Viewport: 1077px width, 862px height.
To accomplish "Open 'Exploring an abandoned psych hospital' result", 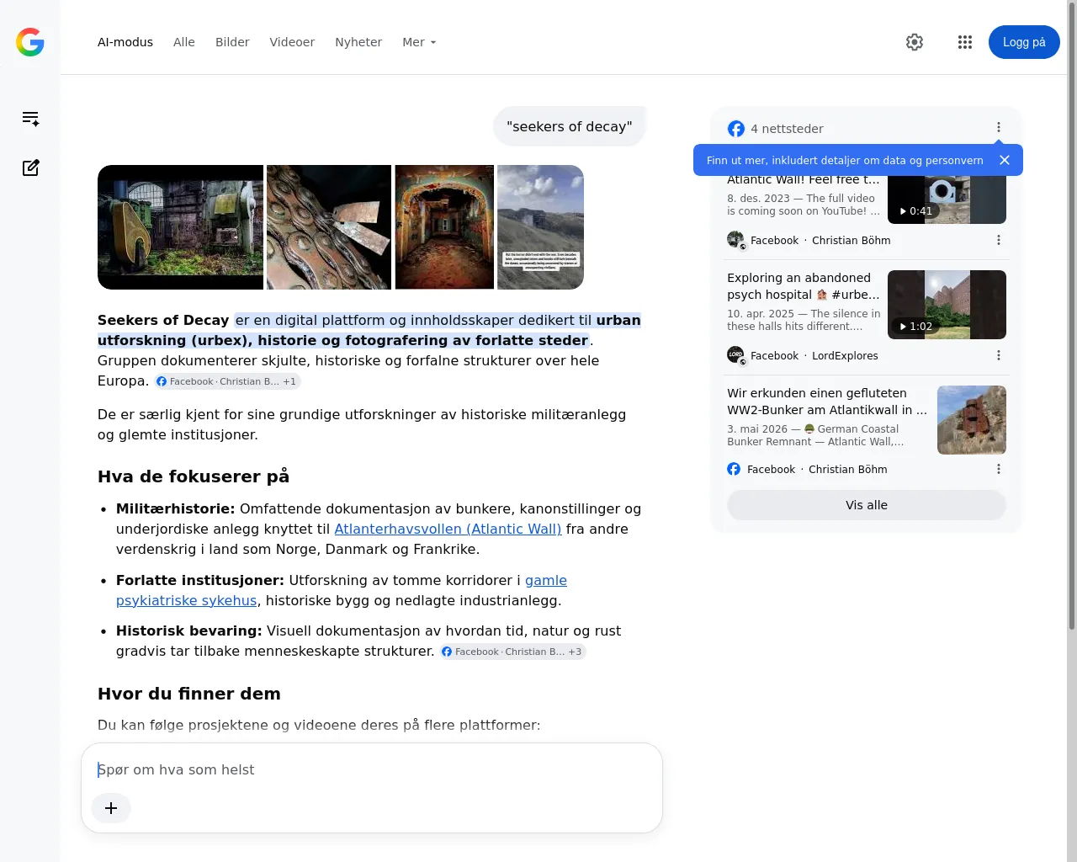I will pos(804,286).
